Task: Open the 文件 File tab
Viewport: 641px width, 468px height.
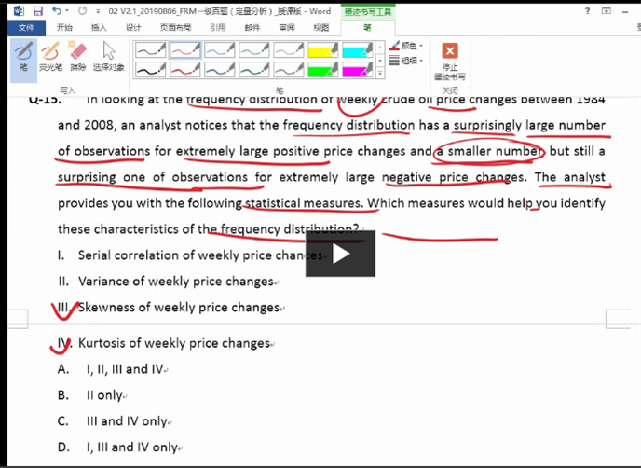Action: [x=24, y=28]
